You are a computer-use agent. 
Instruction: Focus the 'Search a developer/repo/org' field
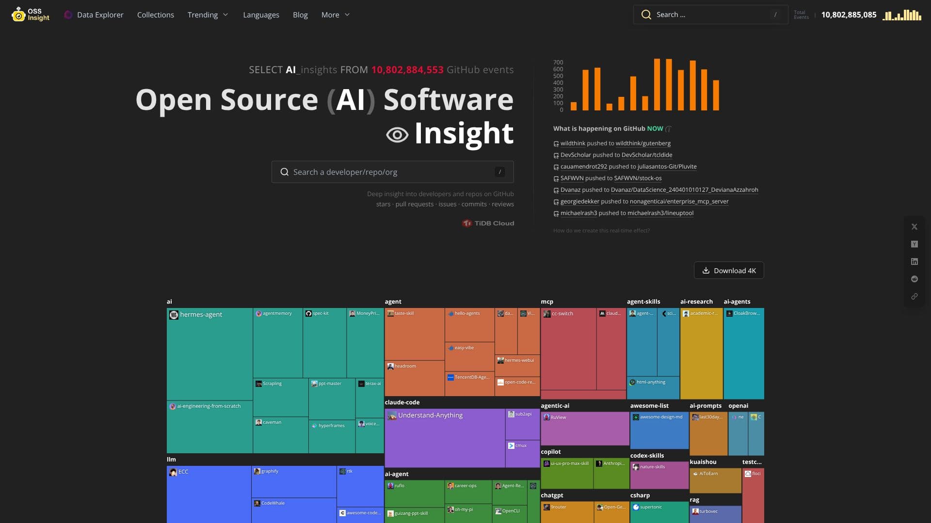pyautogui.click(x=393, y=172)
